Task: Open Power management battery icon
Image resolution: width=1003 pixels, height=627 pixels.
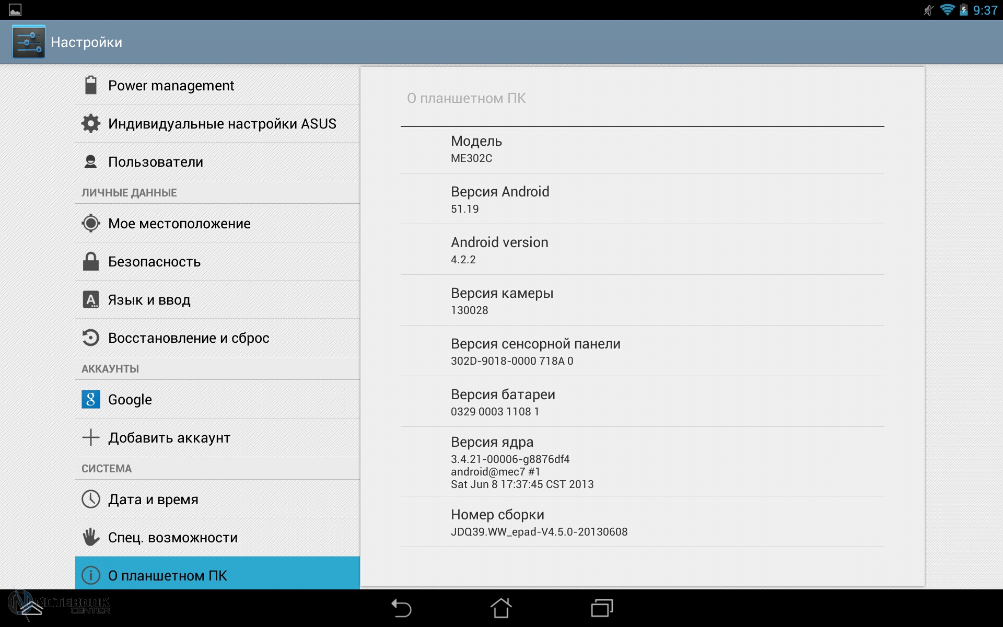Action: click(90, 85)
